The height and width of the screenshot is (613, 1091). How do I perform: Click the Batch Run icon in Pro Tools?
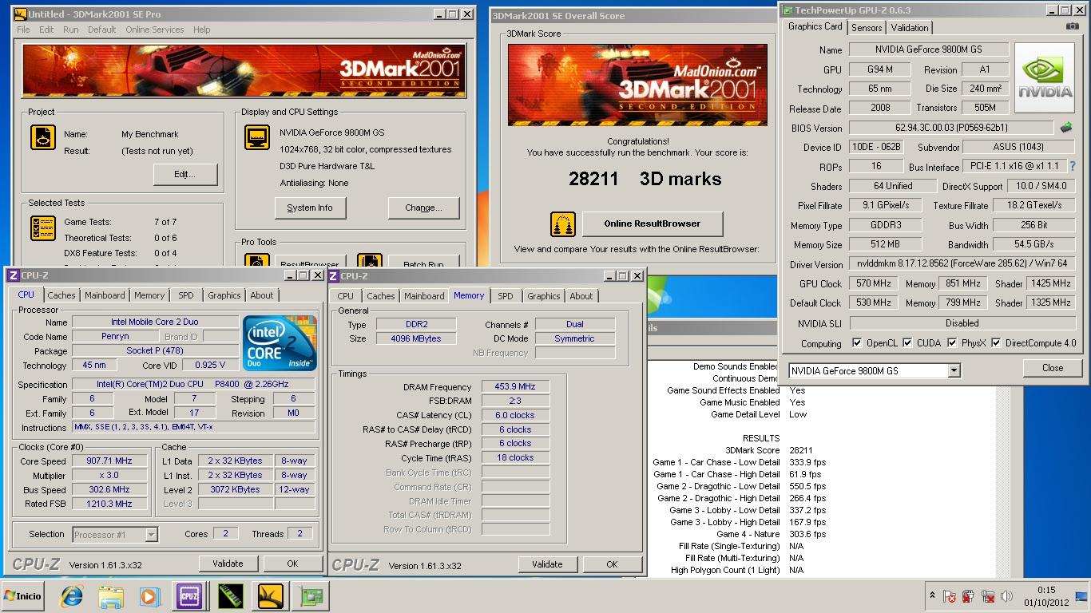370,260
